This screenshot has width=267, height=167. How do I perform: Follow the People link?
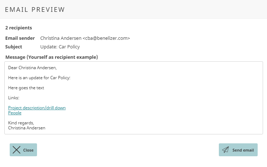15,113
